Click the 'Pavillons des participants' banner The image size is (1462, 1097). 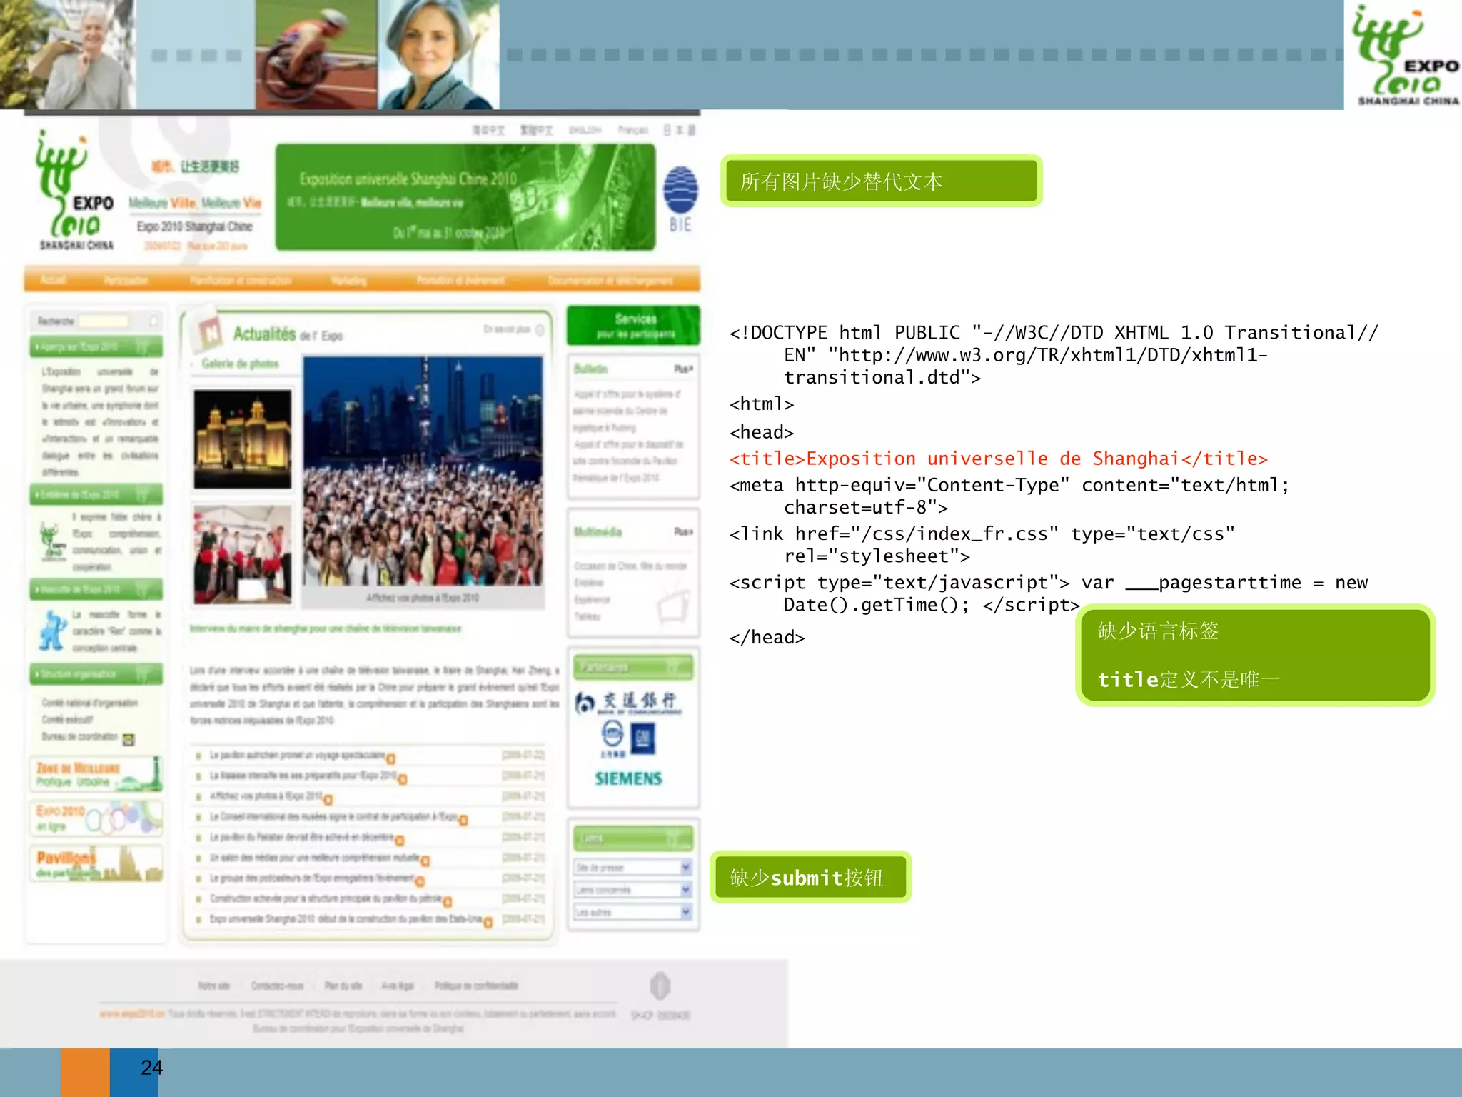click(96, 863)
